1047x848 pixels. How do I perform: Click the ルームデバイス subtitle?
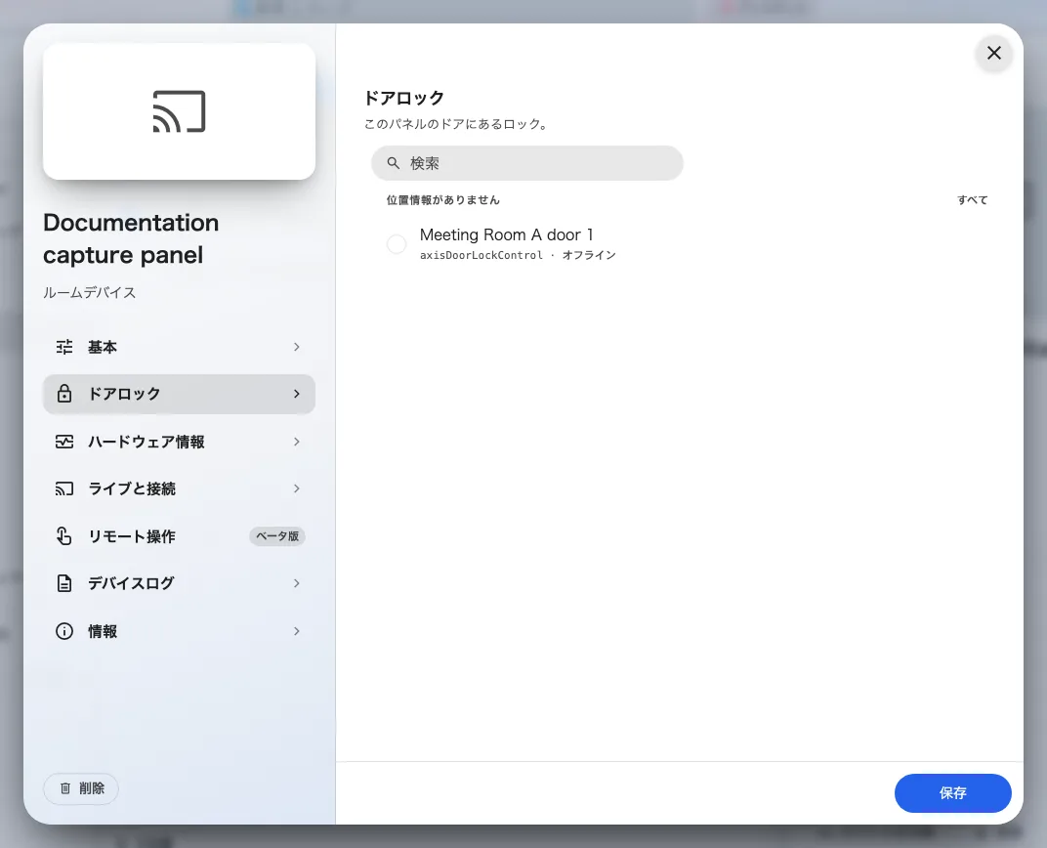pos(90,292)
